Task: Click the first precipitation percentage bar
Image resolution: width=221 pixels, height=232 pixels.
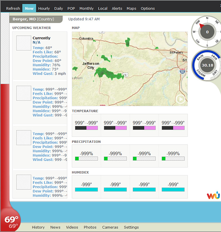Action: point(86,159)
